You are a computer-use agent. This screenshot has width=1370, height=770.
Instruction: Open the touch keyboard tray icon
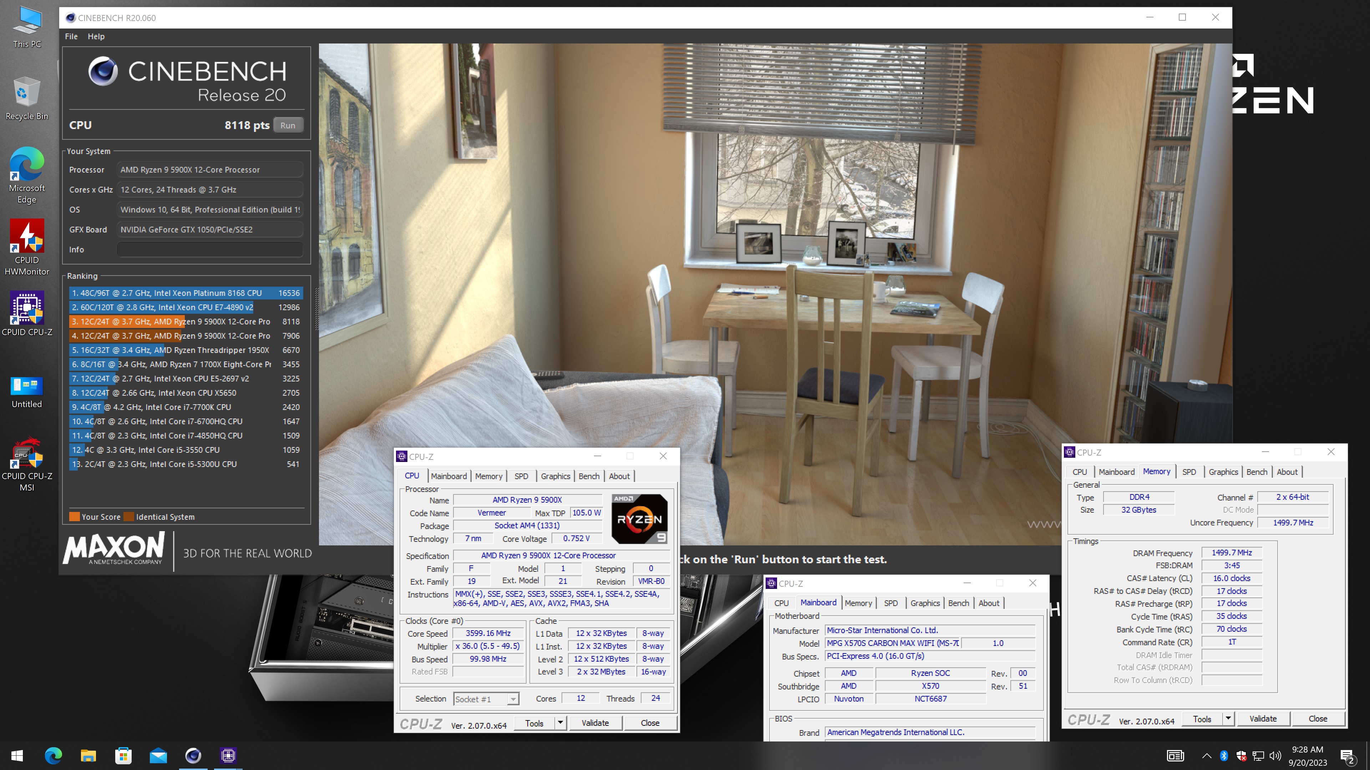click(x=1175, y=756)
